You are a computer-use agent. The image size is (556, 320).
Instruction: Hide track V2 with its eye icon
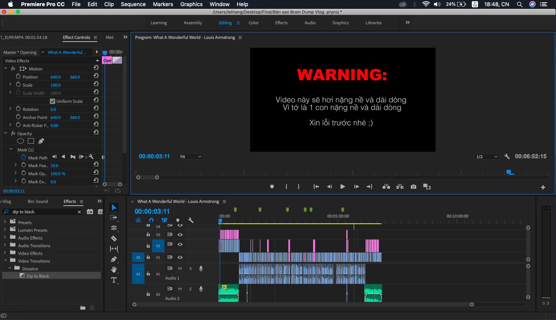pyautogui.click(x=180, y=245)
